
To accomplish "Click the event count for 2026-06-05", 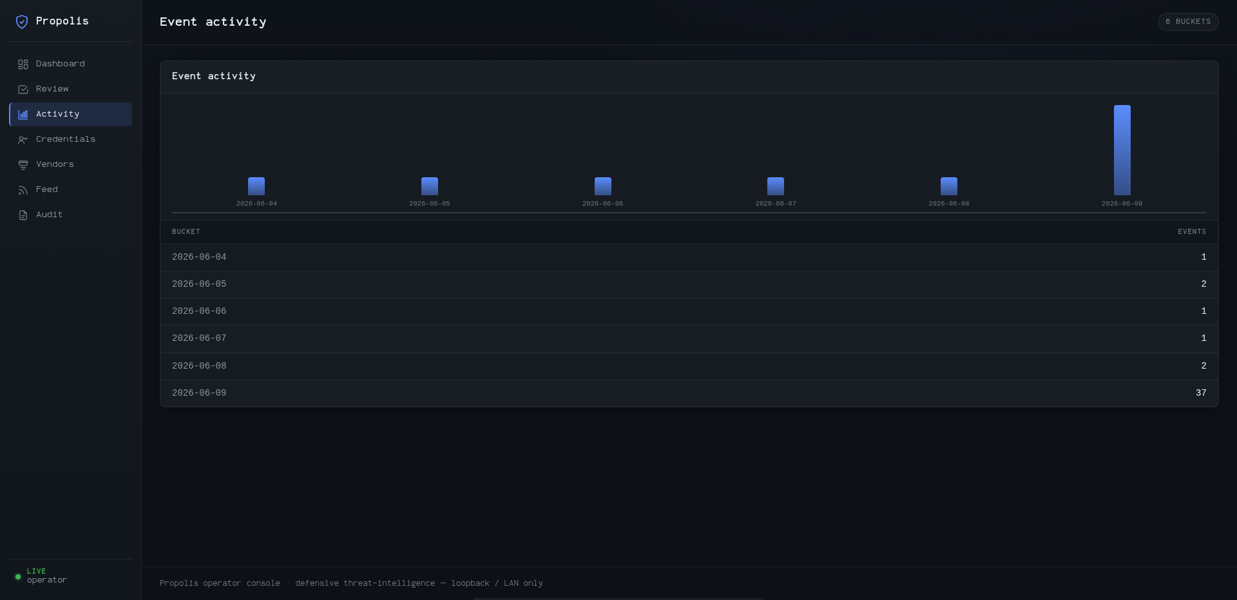I will [1203, 284].
